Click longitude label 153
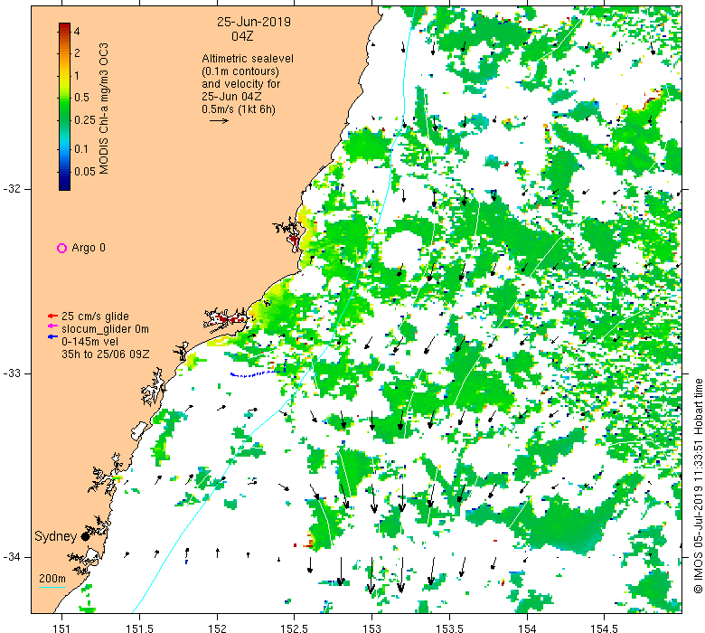The height and width of the screenshot is (633, 705). (371, 628)
